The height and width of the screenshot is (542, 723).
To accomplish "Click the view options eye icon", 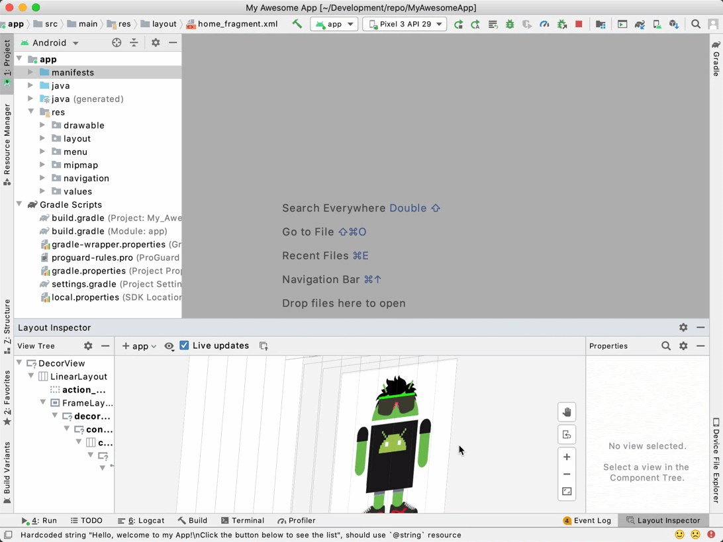I will 169,345.
